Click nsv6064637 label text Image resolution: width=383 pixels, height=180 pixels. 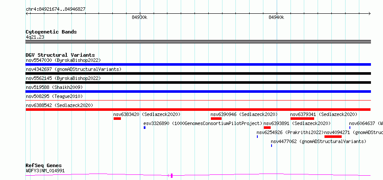point(366,123)
